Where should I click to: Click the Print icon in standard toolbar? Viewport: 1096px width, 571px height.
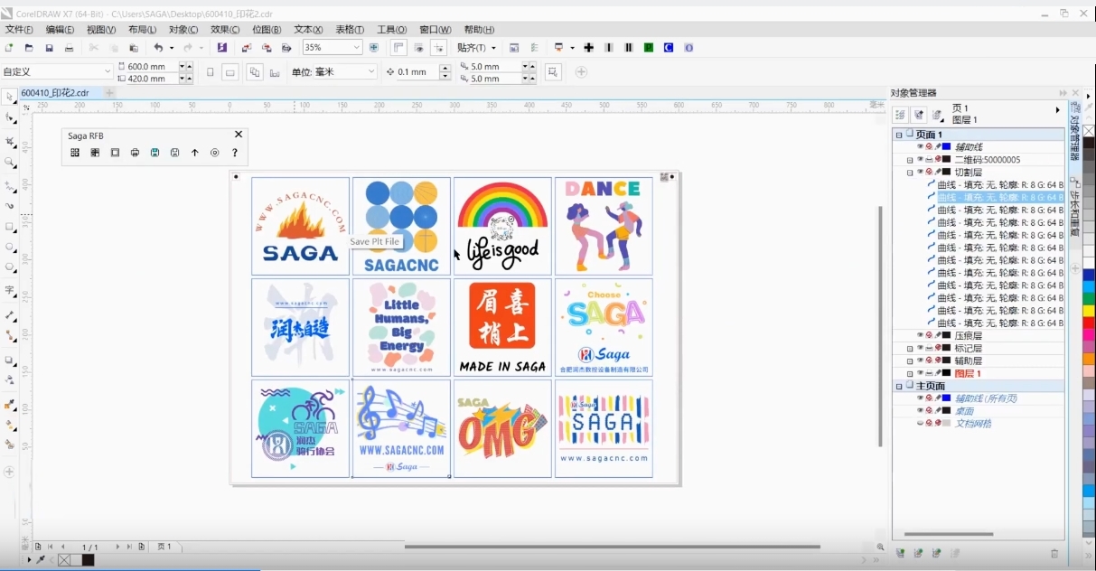click(70, 48)
